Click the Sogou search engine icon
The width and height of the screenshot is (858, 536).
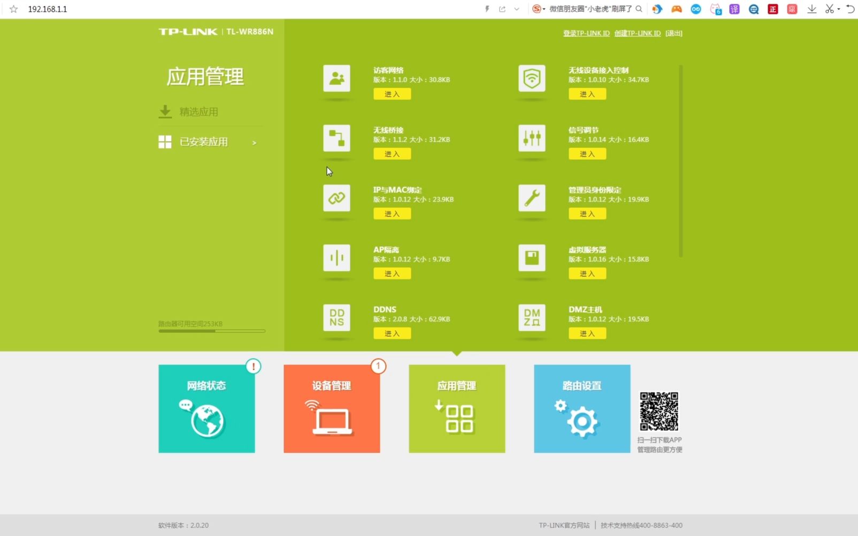pyautogui.click(x=537, y=9)
